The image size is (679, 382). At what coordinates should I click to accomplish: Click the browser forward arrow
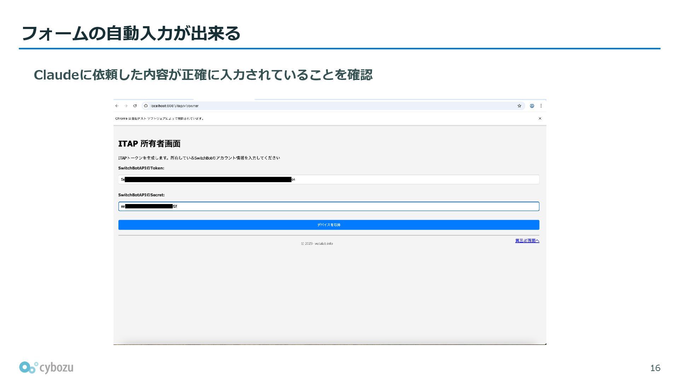tap(126, 106)
